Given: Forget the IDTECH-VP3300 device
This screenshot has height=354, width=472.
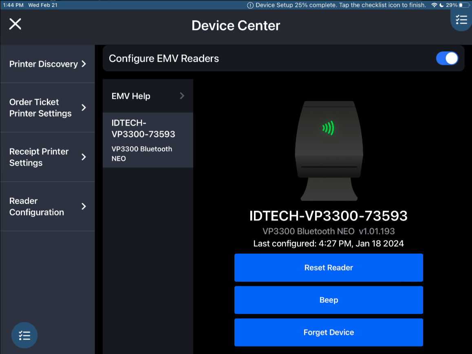Looking at the screenshot, I should 329,332.
